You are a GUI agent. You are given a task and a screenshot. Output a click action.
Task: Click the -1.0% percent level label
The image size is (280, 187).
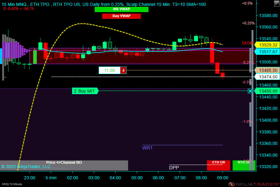tap(247, 122)
